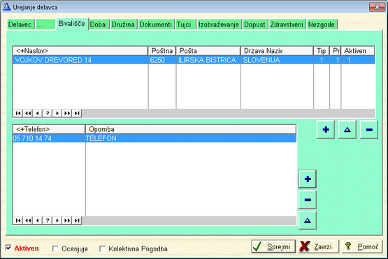The image size is (388, 259).
Task: Click the Tip column header
Action: (321, 51)
